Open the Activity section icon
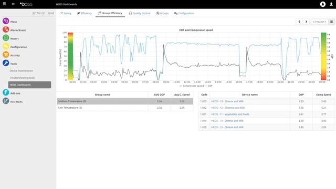Screen dimensions: 336x189 coord(6,55)
